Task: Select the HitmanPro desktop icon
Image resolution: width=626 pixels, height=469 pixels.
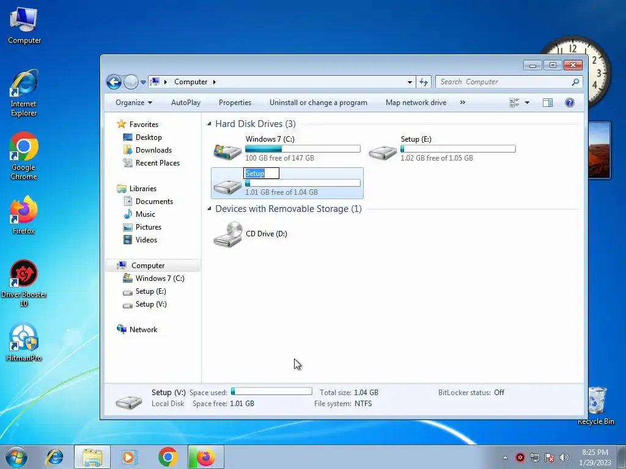Action: point(24,342)
